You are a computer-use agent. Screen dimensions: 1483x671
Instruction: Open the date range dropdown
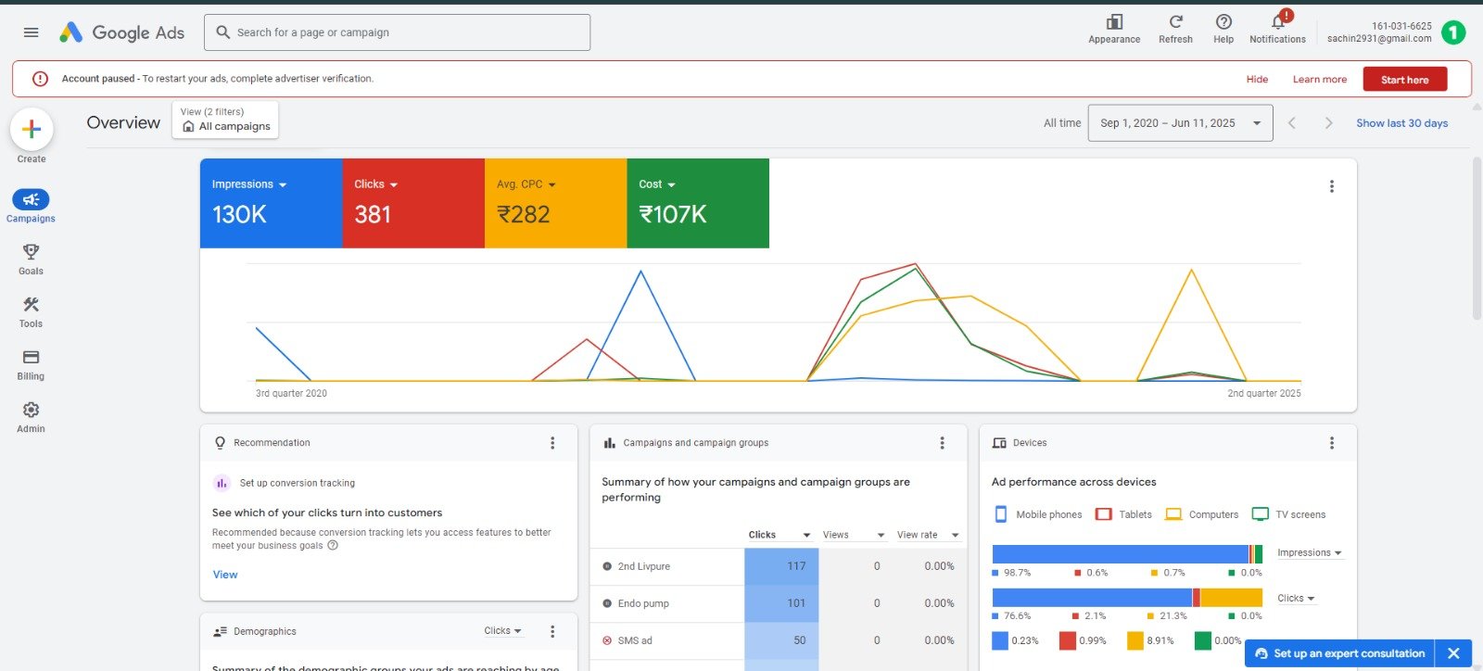(x=1180, y=123)
